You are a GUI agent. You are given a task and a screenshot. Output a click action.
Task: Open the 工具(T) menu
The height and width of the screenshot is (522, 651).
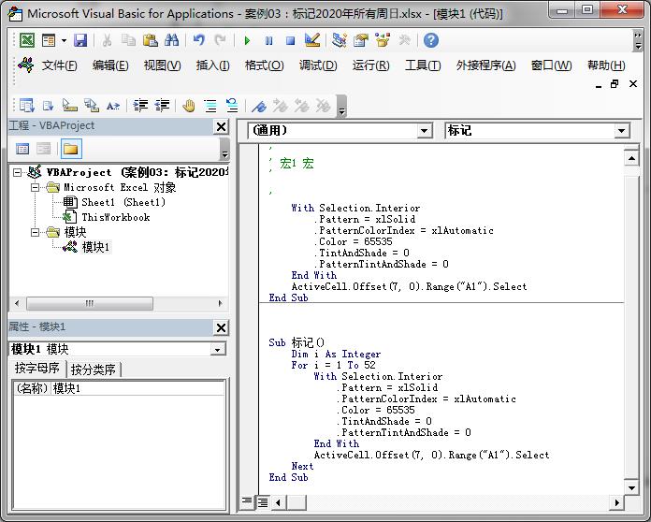click(x=423, y=65)
